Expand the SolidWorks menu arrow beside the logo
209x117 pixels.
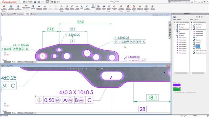click(18, 2)
